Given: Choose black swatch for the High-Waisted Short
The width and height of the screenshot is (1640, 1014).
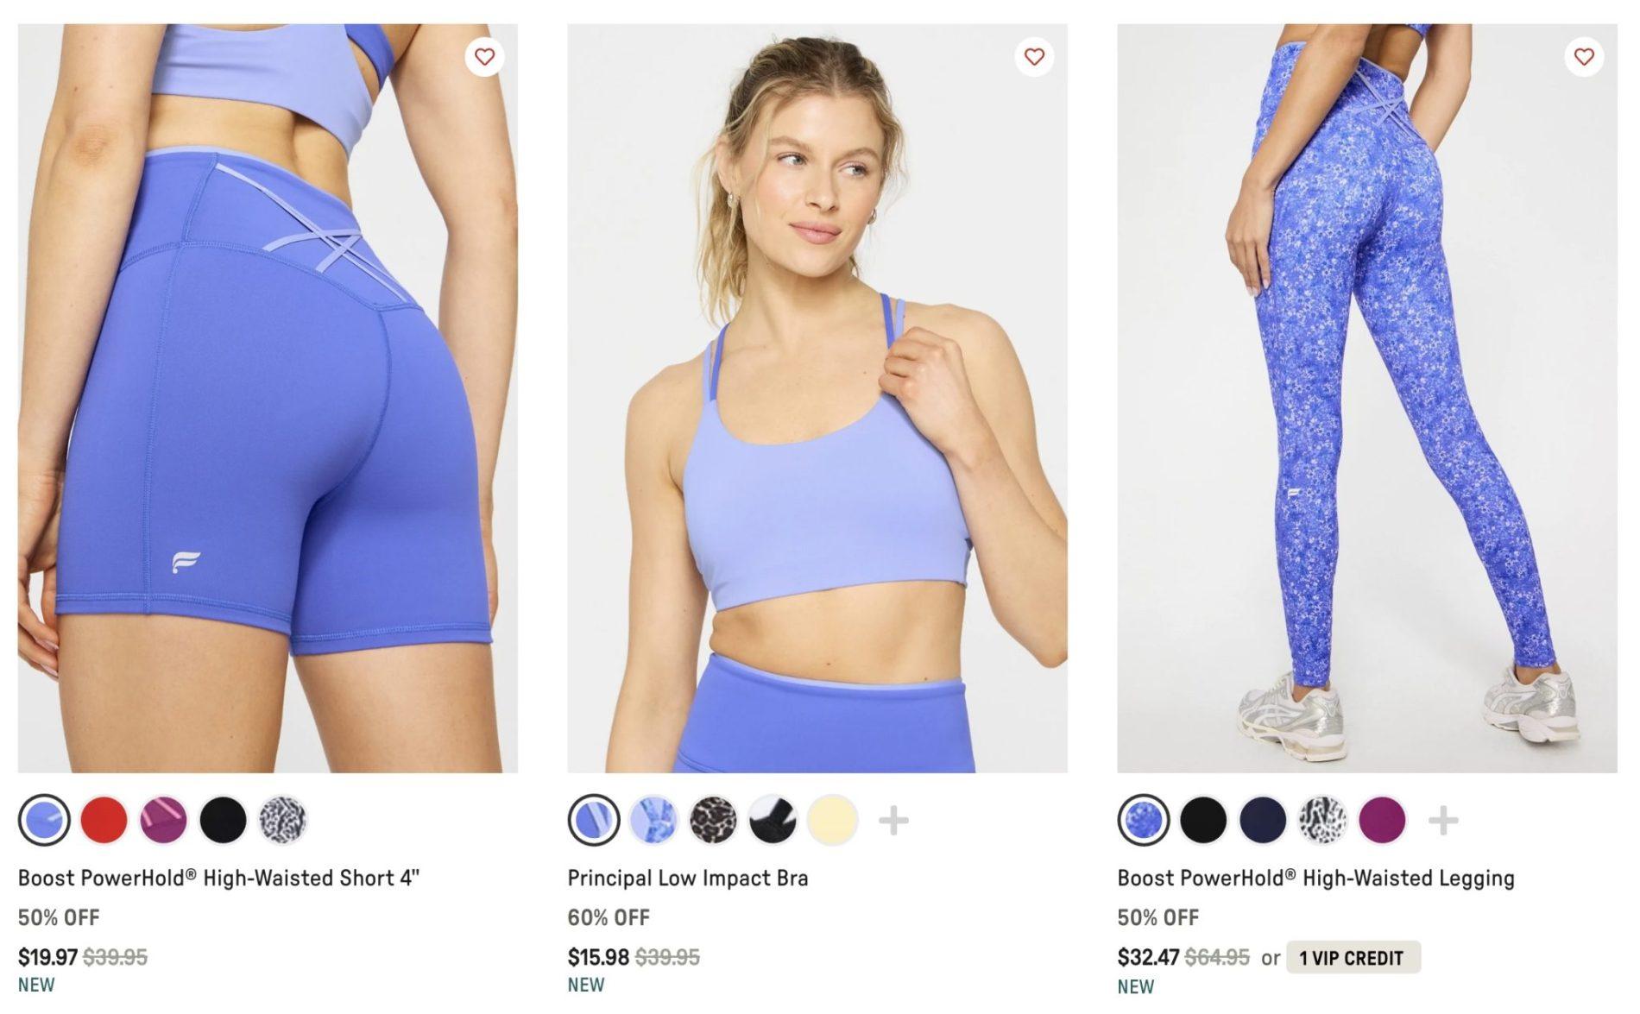Looking at the screenshot, I should pyautogui.click(x=223, y=820).
